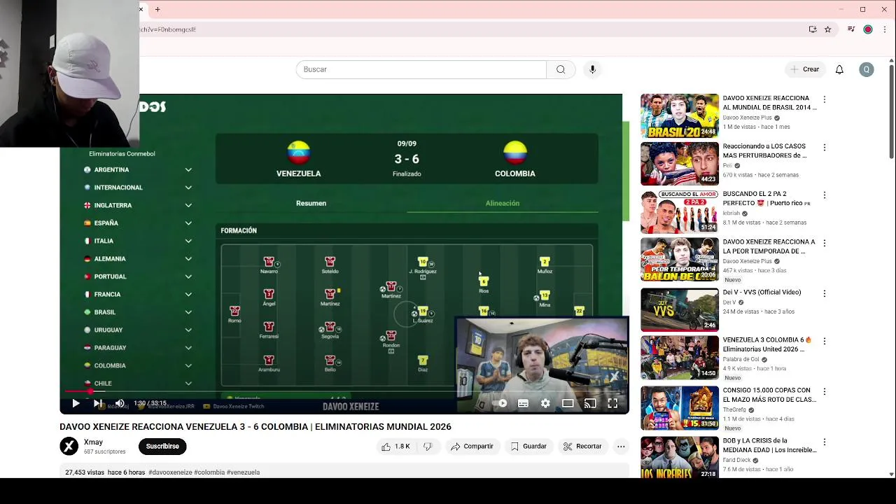Bookmark this page with star icon
The width and height of the screenshot is (896, 504).
828,29
